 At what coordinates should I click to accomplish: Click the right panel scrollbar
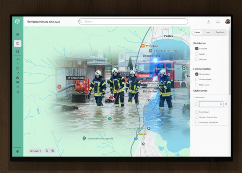tap(229, 65)
